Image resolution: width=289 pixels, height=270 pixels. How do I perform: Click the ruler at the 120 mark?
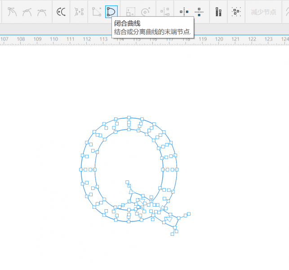[x=219, y=40]
